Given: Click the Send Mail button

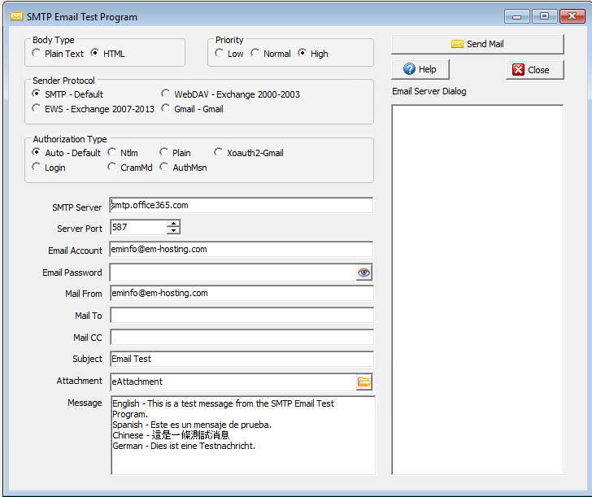Looking at the screenshot, I should tap(477, 44).
